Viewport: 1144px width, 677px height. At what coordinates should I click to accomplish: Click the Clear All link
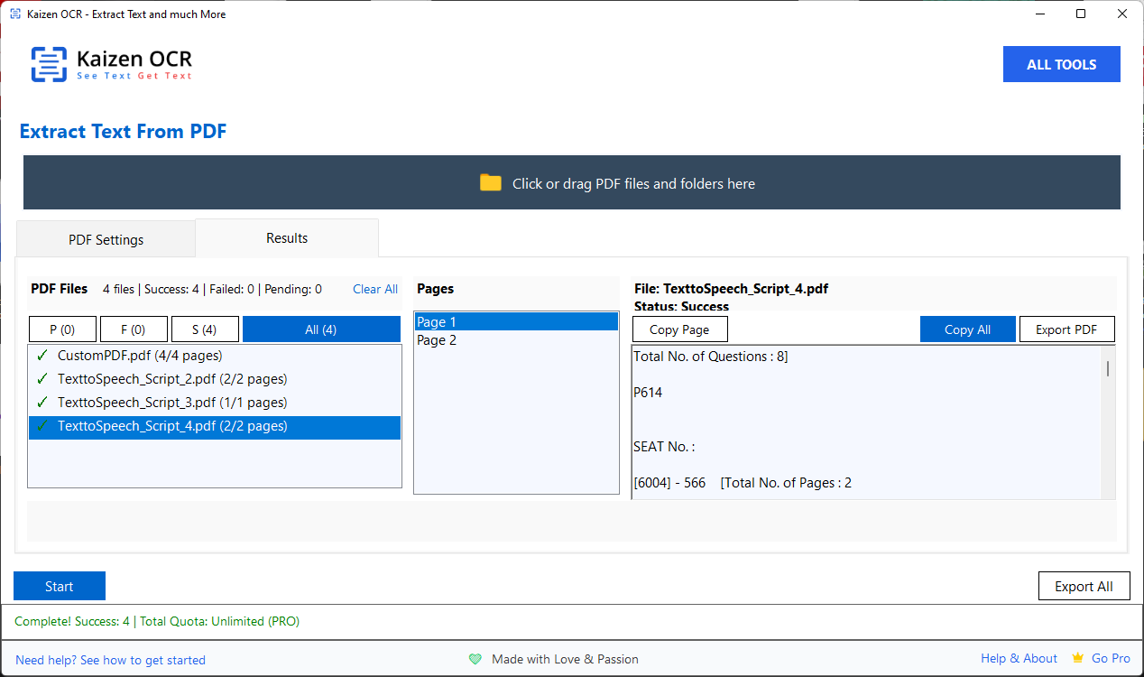click(x=374, y=289)
